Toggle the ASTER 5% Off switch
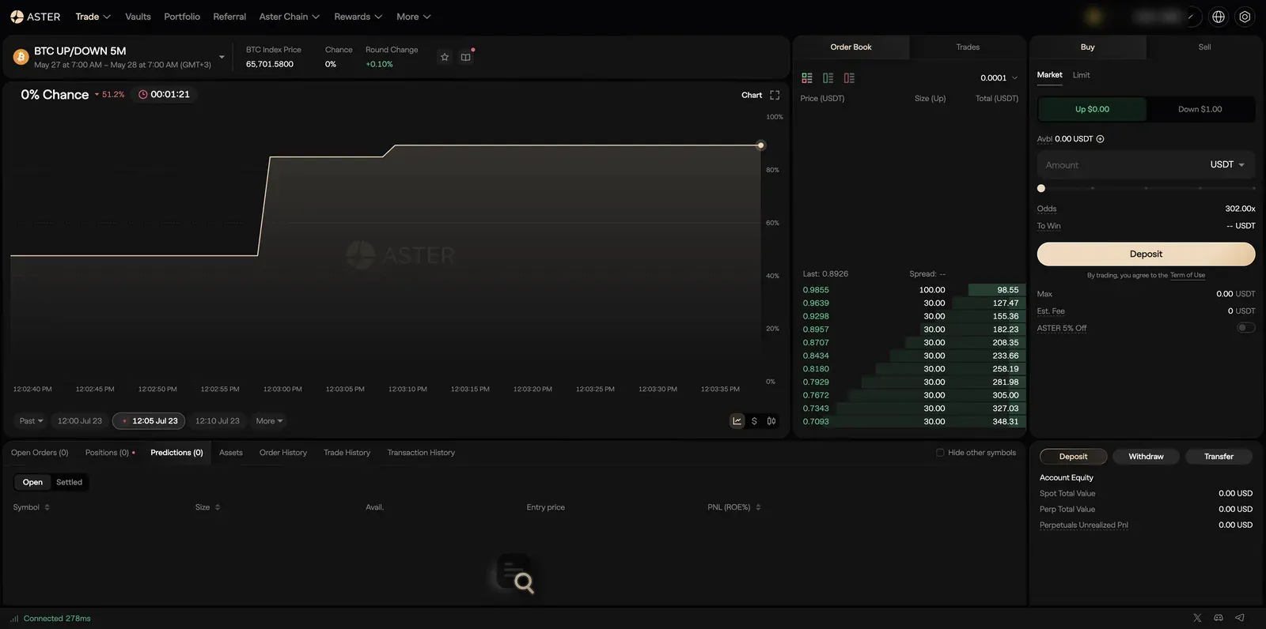The image size is (1266, 629). point(1245,328)
